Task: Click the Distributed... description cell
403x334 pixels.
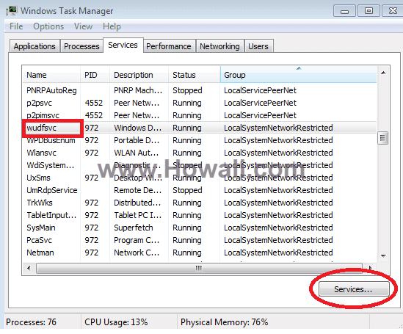Action: point(137,203)
